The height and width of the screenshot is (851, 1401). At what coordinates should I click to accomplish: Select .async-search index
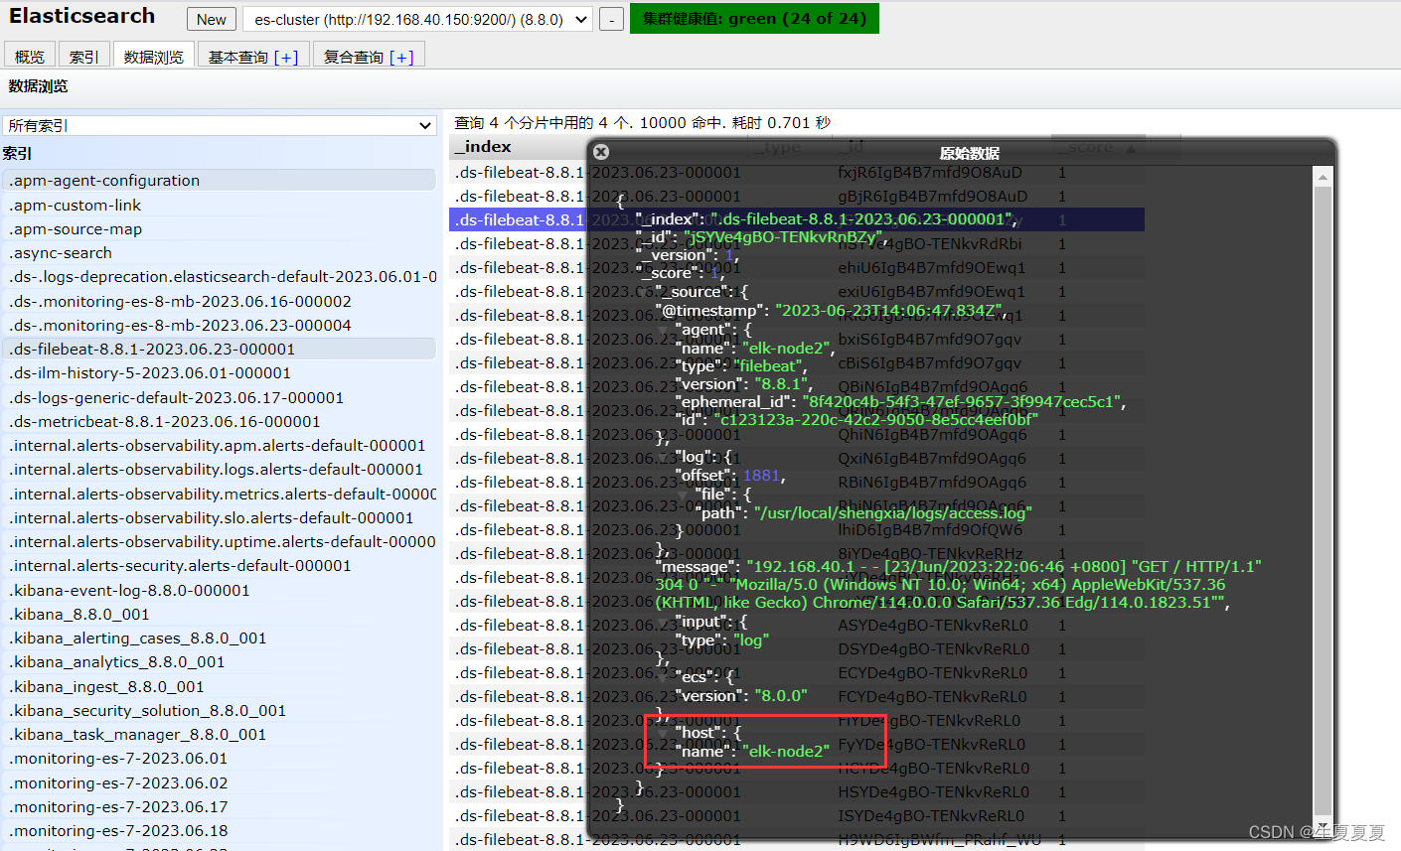pos(220,253)
